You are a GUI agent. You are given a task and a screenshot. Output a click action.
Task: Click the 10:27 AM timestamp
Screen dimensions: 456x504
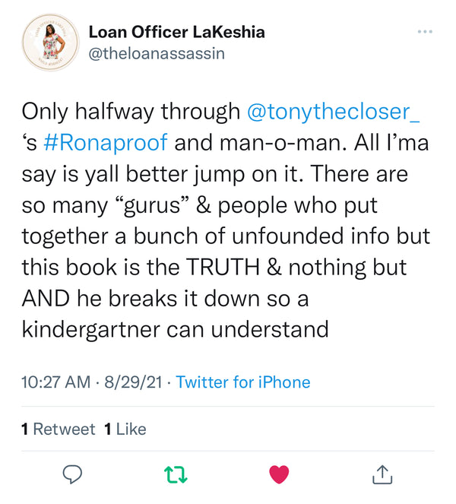[x=55, y=382]
